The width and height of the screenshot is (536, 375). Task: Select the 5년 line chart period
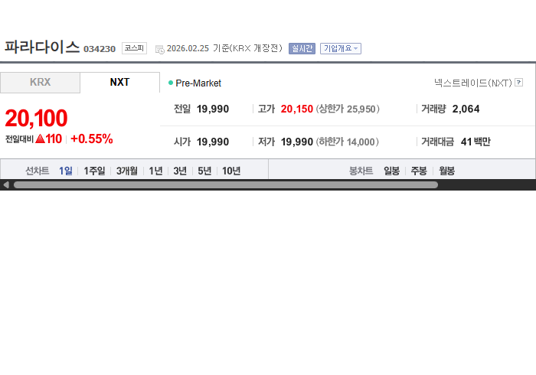[x=204, y=171]
